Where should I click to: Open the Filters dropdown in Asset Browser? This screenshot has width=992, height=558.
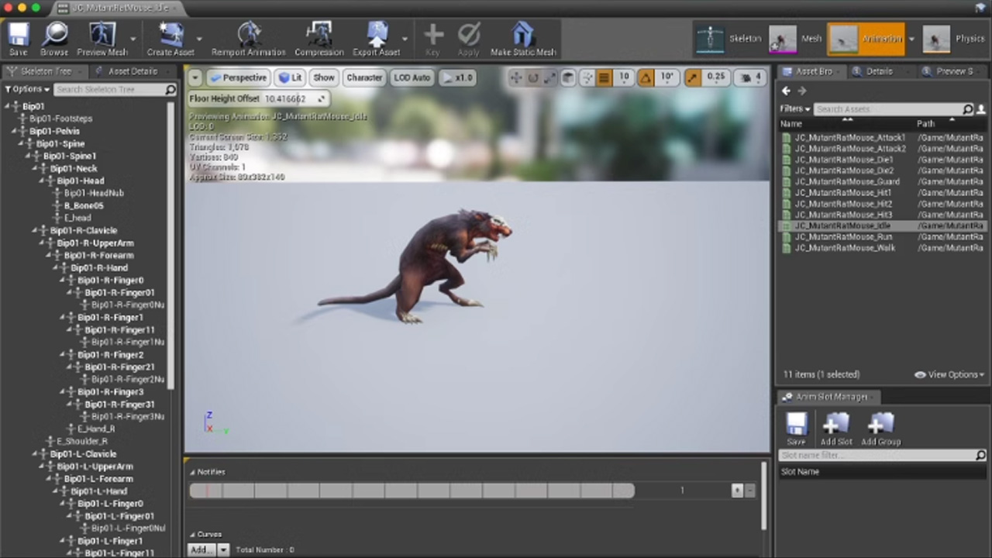794,109
